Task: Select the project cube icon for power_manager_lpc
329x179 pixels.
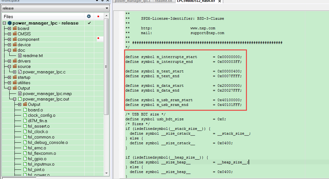Action: (x=10, y=23)
